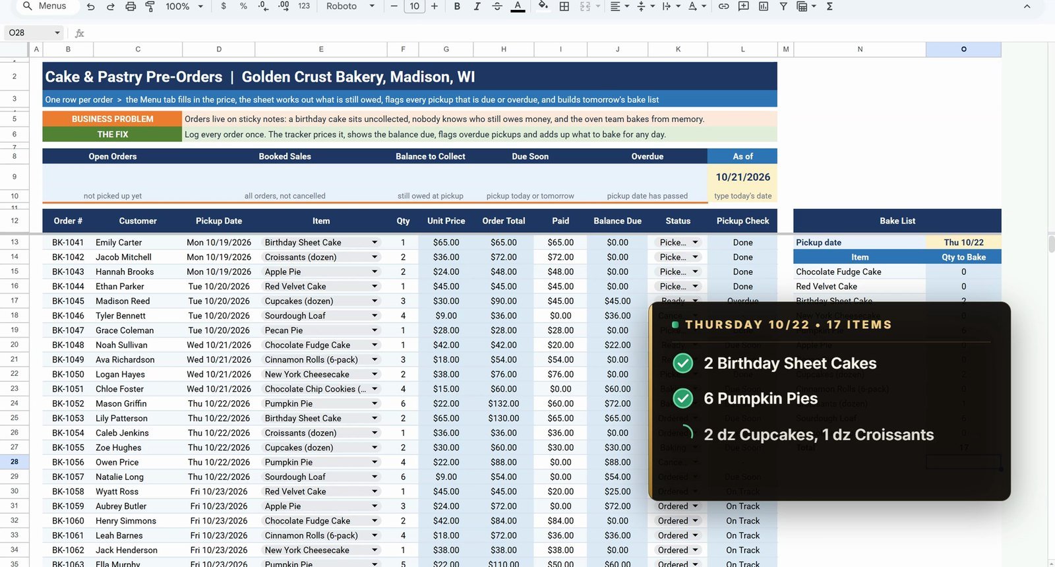Increase decimal places
1055x567 pixels.
point(284,6)
